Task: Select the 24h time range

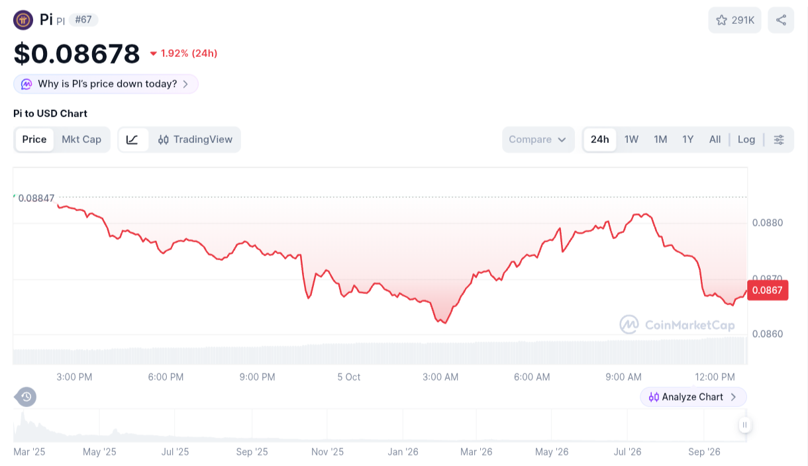Action: click(x=600, y=140)
